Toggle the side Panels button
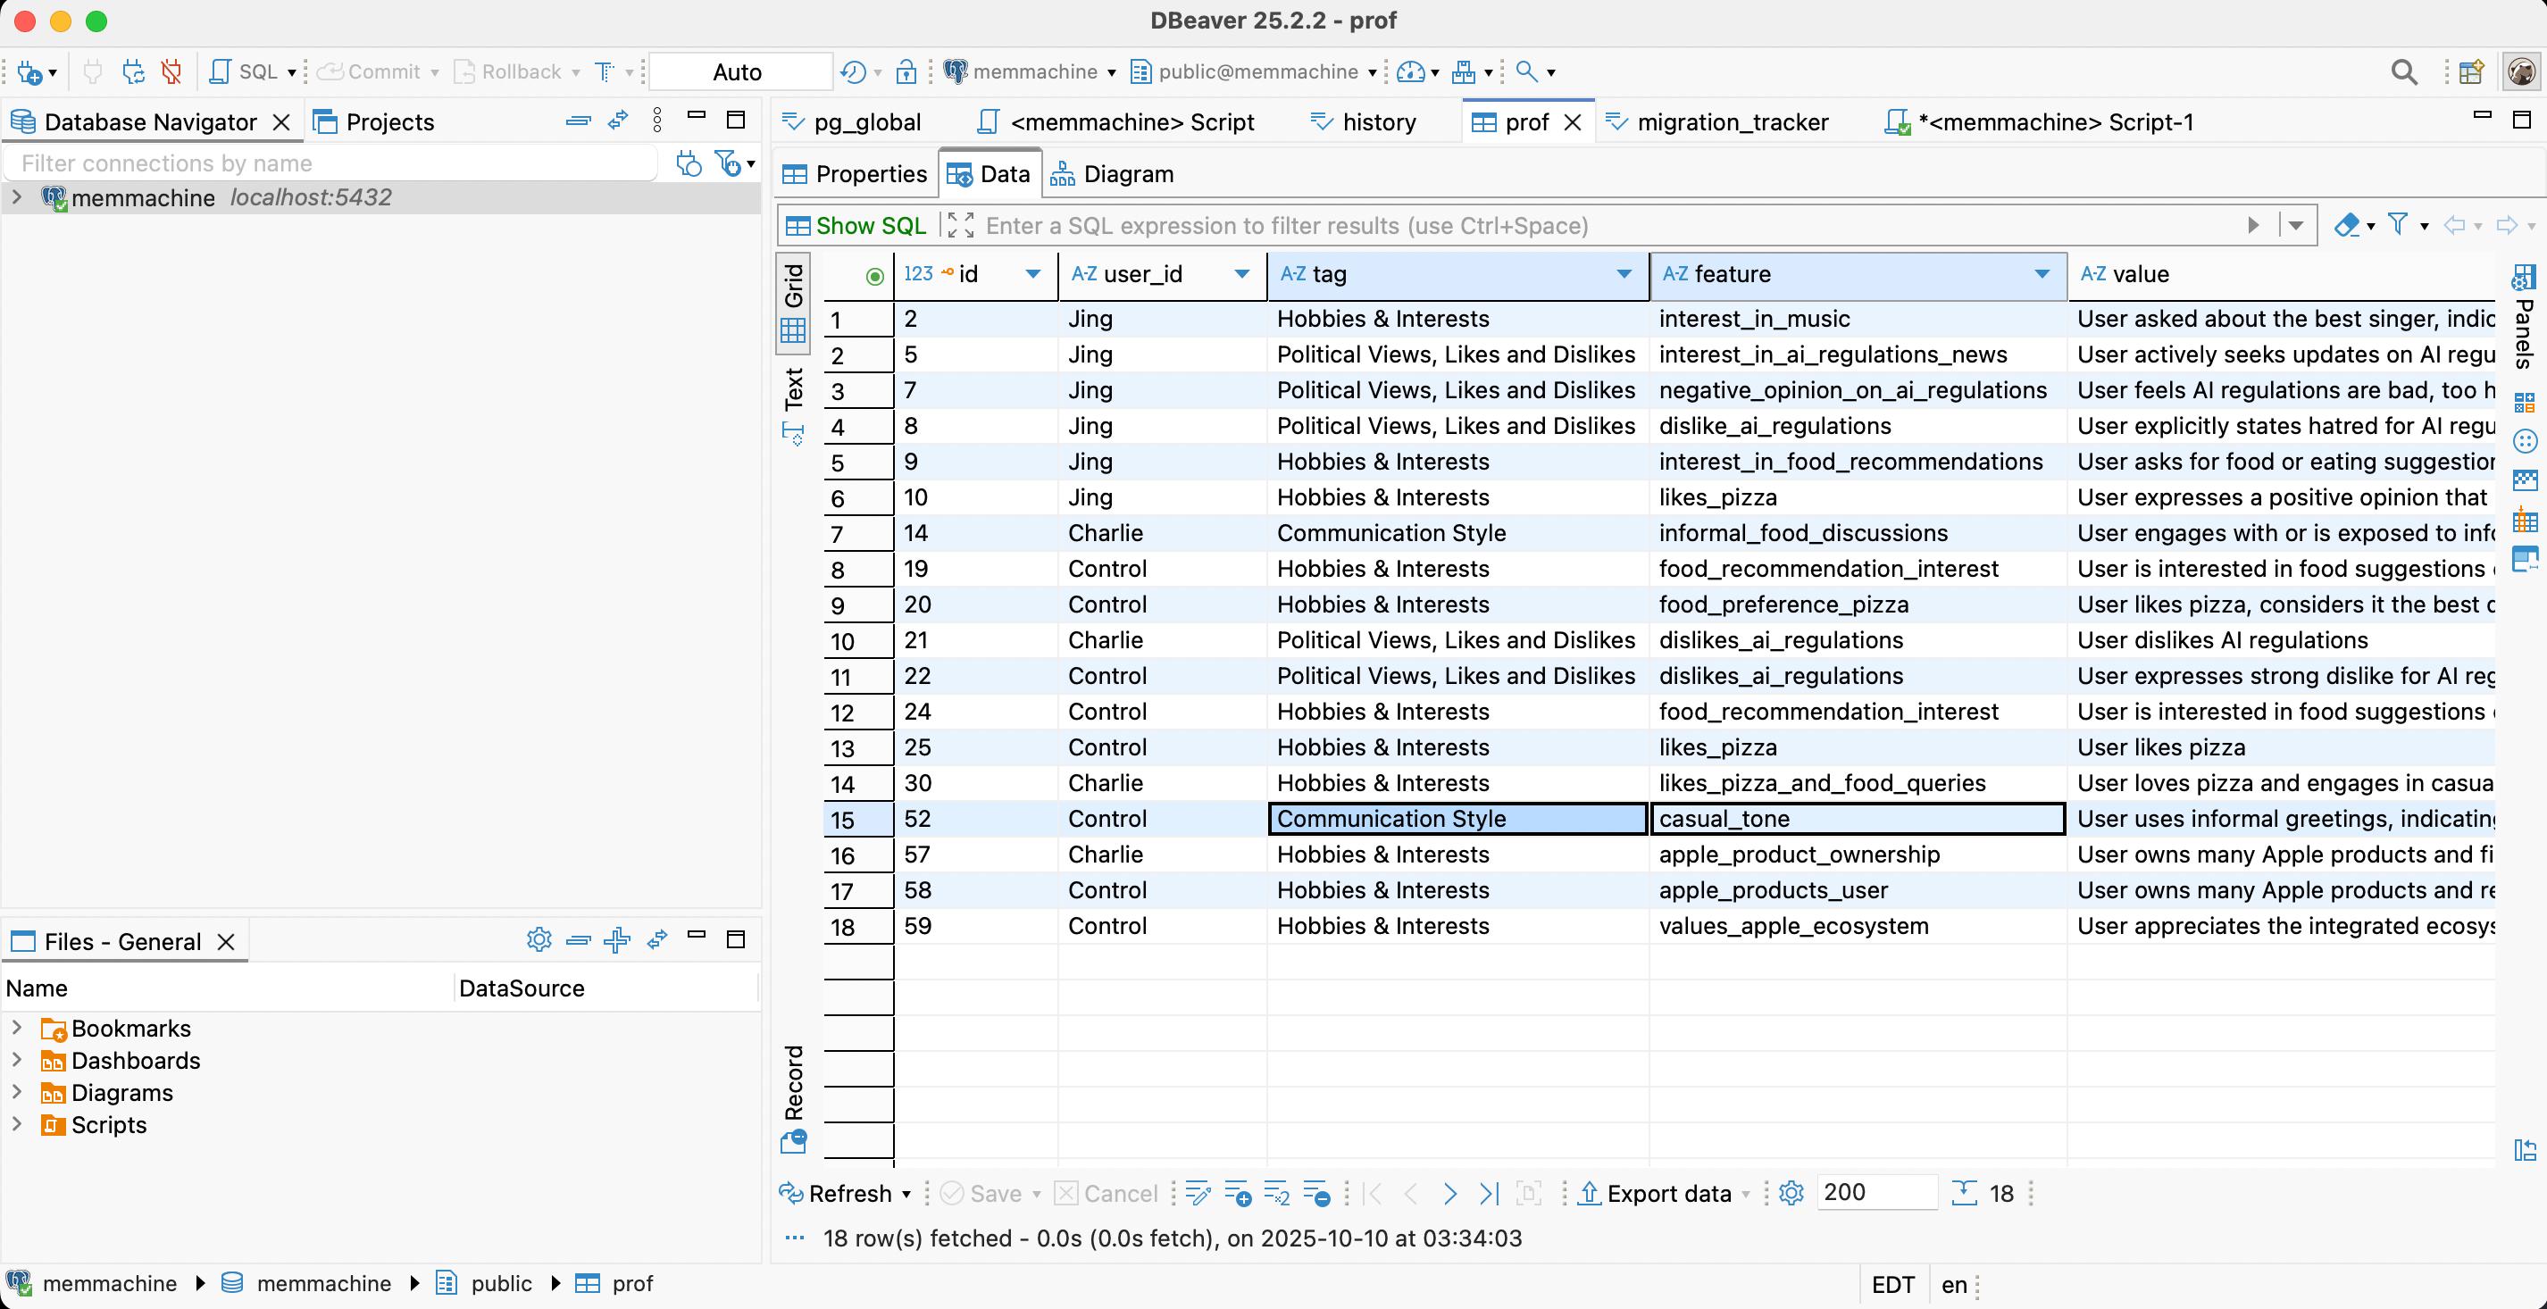The width and height of the screenshot is (2547, 1309). (2525, 316)
